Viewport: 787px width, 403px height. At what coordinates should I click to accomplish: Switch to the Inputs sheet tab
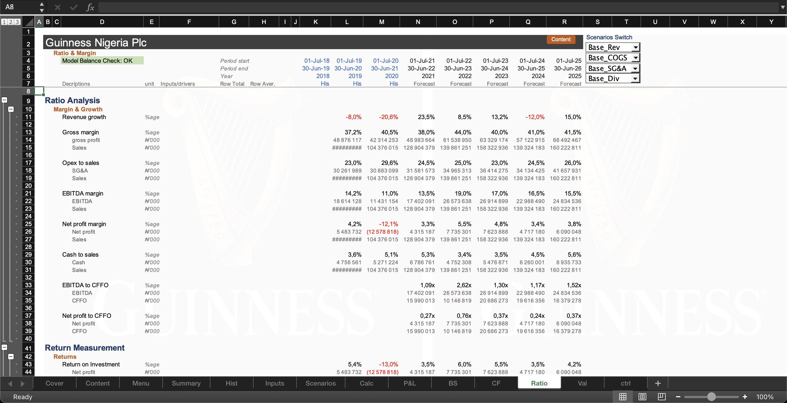pyautogui.click(x=274, y=383)
